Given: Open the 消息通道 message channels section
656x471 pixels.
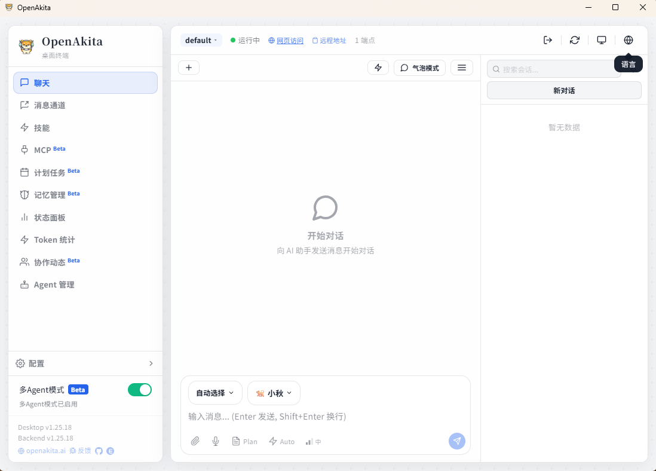Looking at the screenshot, I should click(85, 106).
